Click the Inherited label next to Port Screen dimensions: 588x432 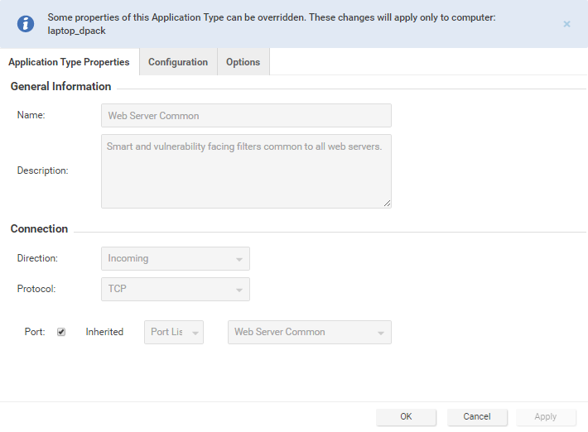104,332
